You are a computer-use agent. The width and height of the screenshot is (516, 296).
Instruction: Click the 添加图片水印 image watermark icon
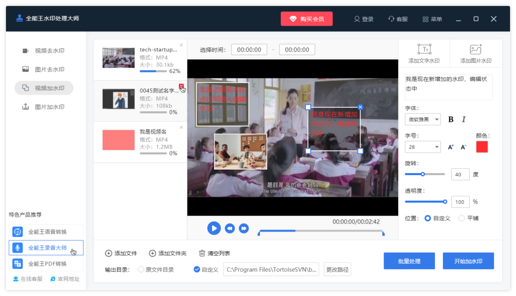point(476,49)
